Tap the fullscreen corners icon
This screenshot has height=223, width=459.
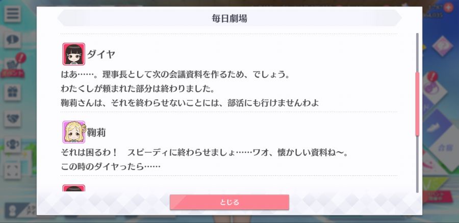(x=12, y=171)
